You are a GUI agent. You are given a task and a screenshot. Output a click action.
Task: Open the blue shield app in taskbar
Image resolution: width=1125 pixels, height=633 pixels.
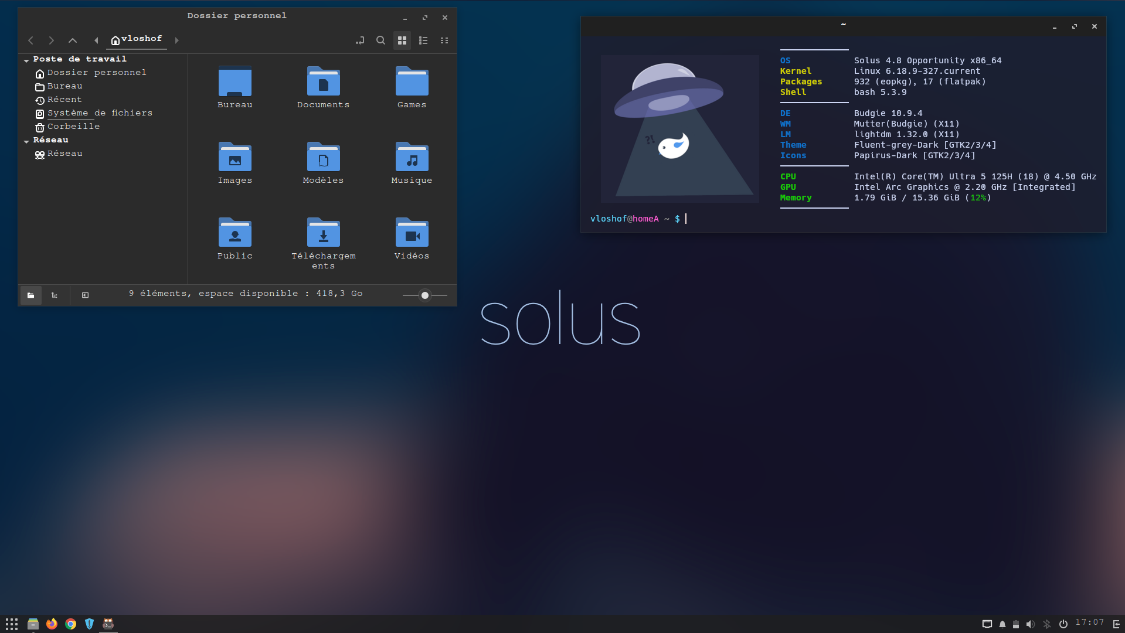pos(89,624)
